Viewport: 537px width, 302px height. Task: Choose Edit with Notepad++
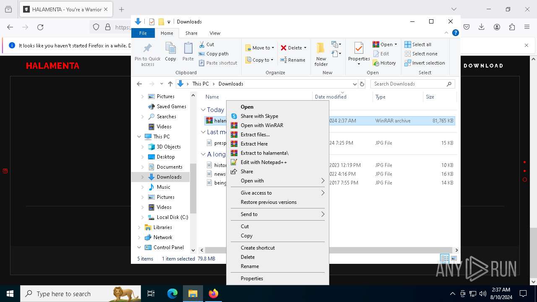(x=278, y=162)
